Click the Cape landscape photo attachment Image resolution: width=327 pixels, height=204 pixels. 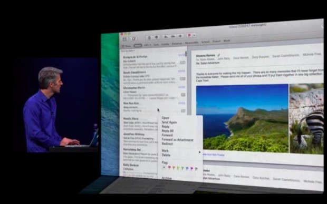click(x=242, y=118)
